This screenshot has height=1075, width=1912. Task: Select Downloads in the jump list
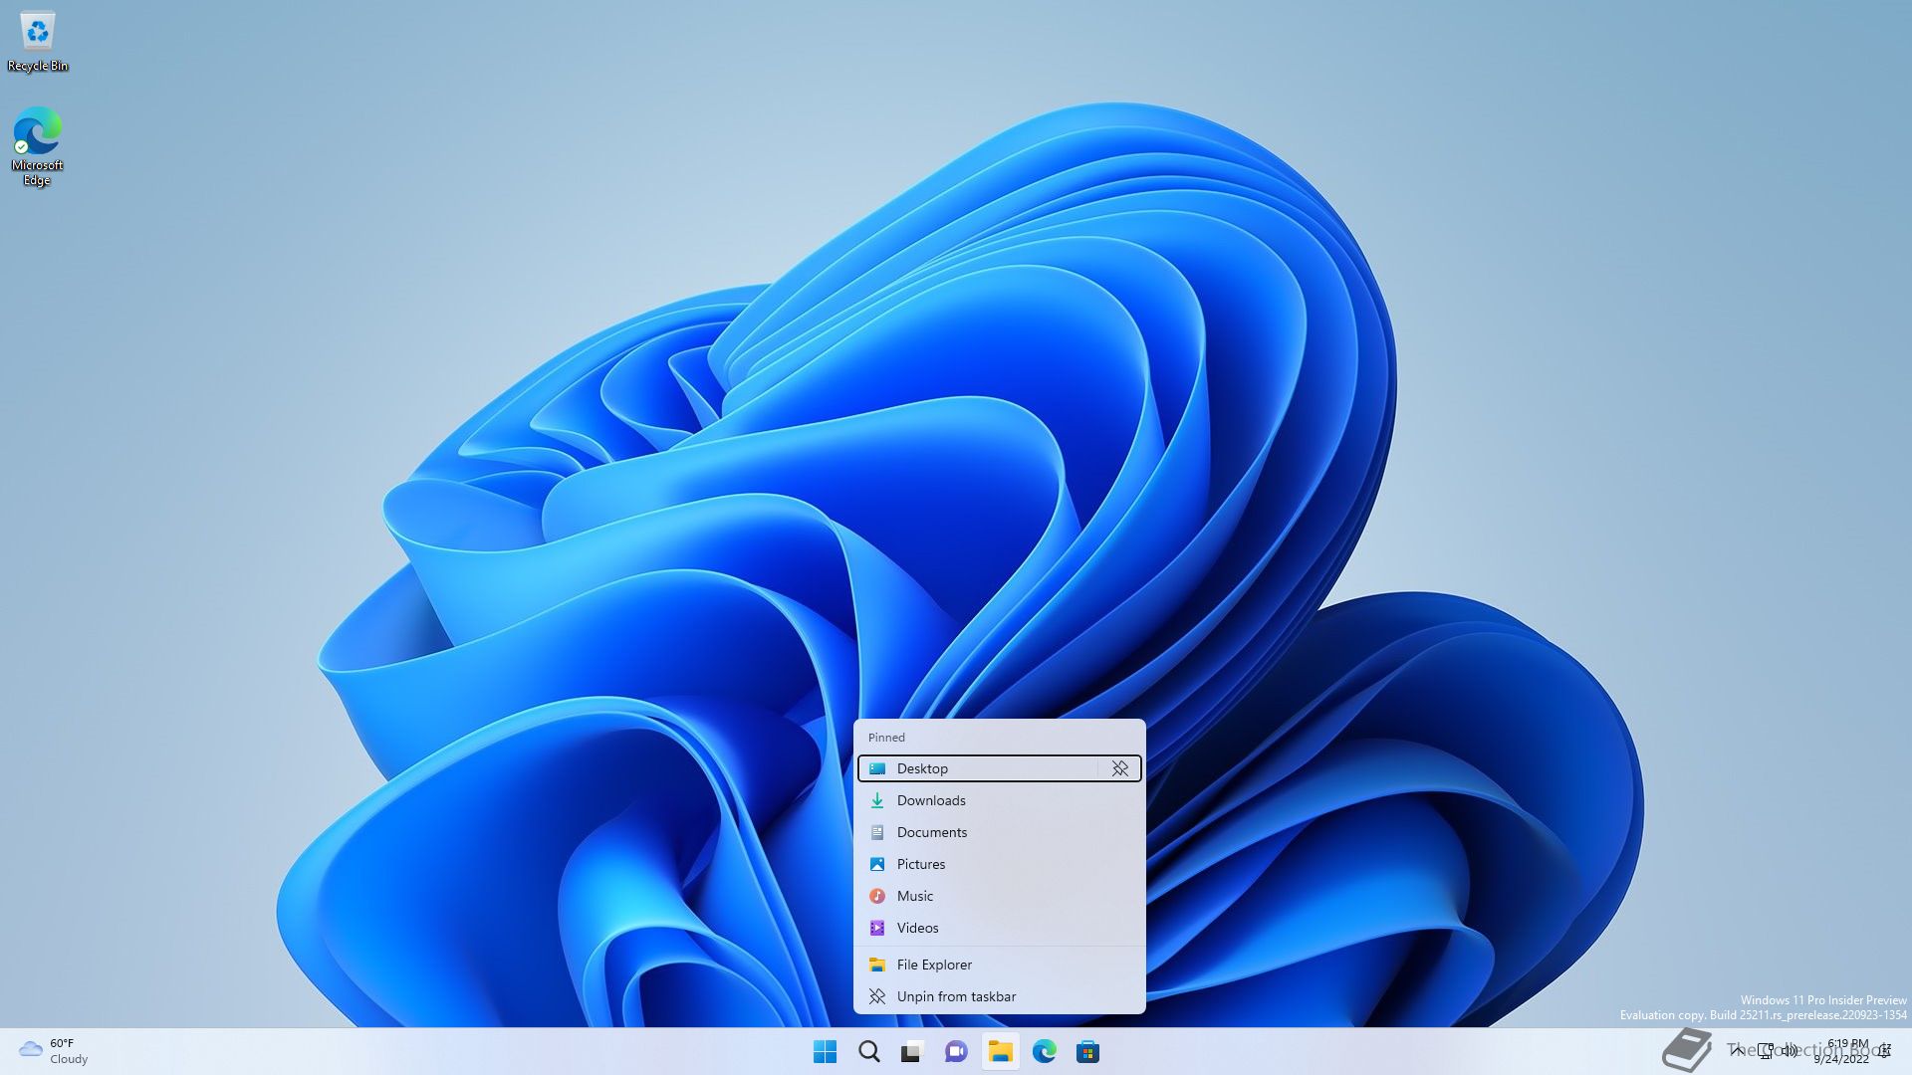point(930,800)
